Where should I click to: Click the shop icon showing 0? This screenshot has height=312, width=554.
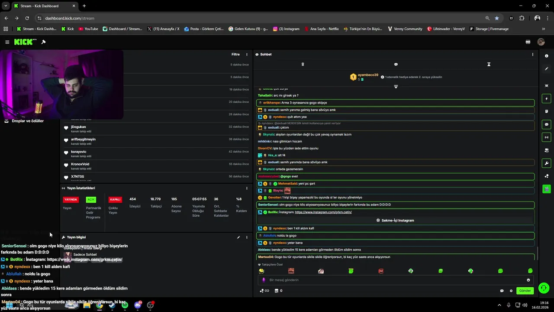point(279,291)
